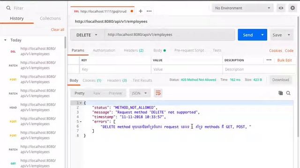Click the Download response button
The height and width of the screenshot is (168, 300).
tap(281, 80)
